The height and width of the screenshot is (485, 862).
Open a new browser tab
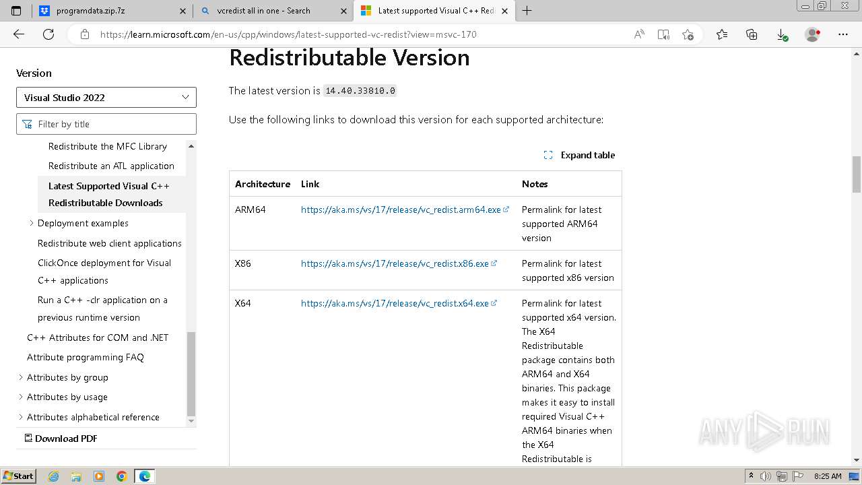(x=527, y=11)
